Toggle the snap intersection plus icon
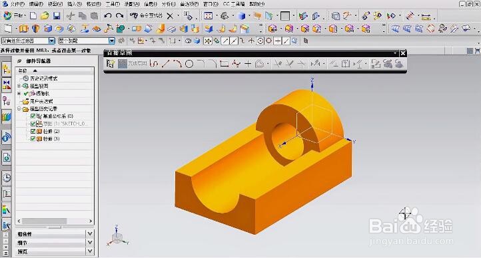 (251, 41)
